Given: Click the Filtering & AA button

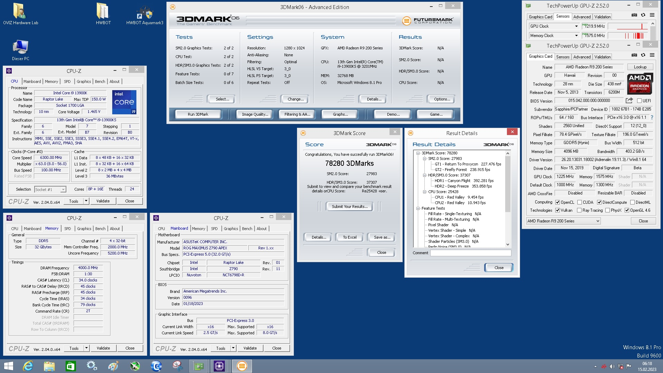Looking at the screenshot, I should point(297,114).
